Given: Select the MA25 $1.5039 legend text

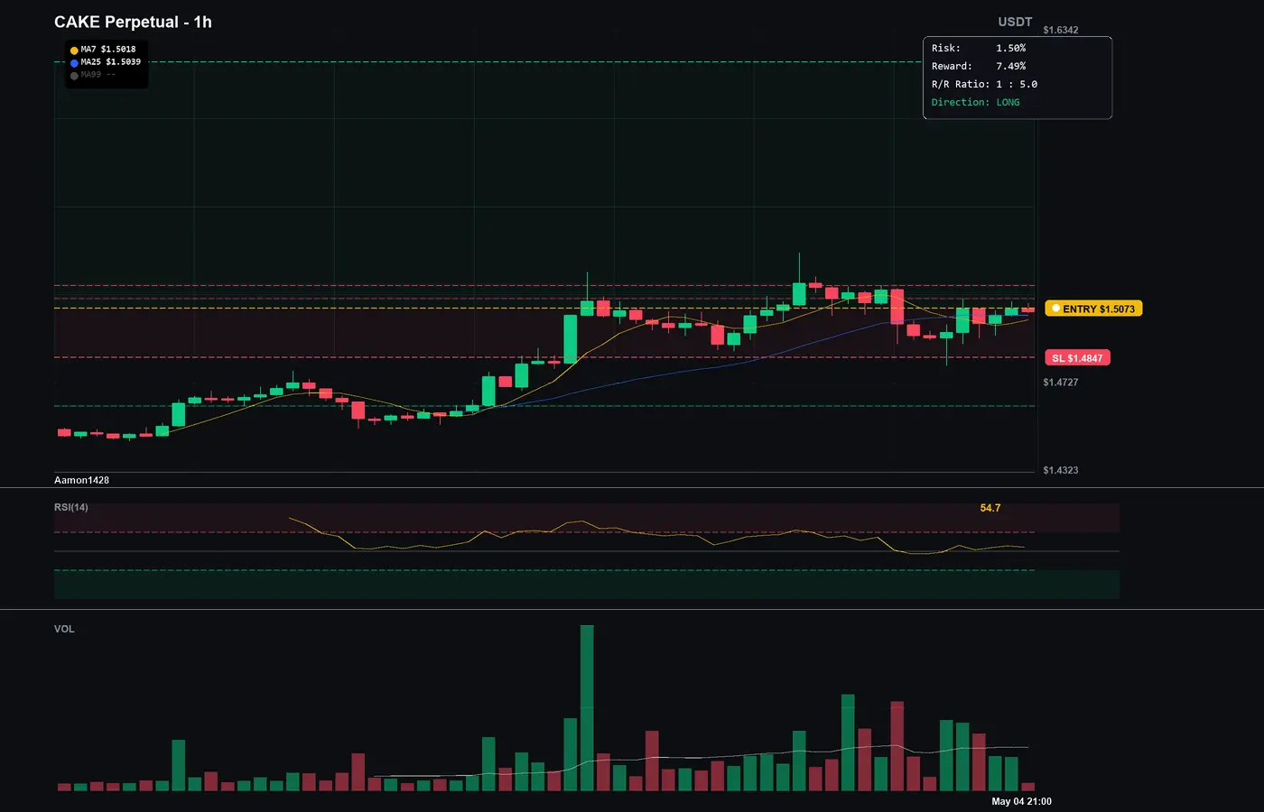Looking at the screenshot, I should (111, 62).
